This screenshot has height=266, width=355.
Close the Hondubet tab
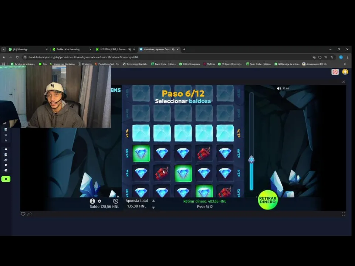pyautogui.click(x=177, y=49)
